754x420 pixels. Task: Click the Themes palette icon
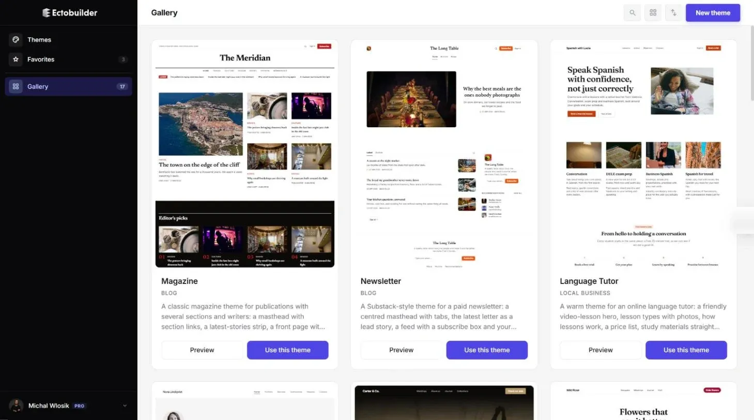[16, 40]
